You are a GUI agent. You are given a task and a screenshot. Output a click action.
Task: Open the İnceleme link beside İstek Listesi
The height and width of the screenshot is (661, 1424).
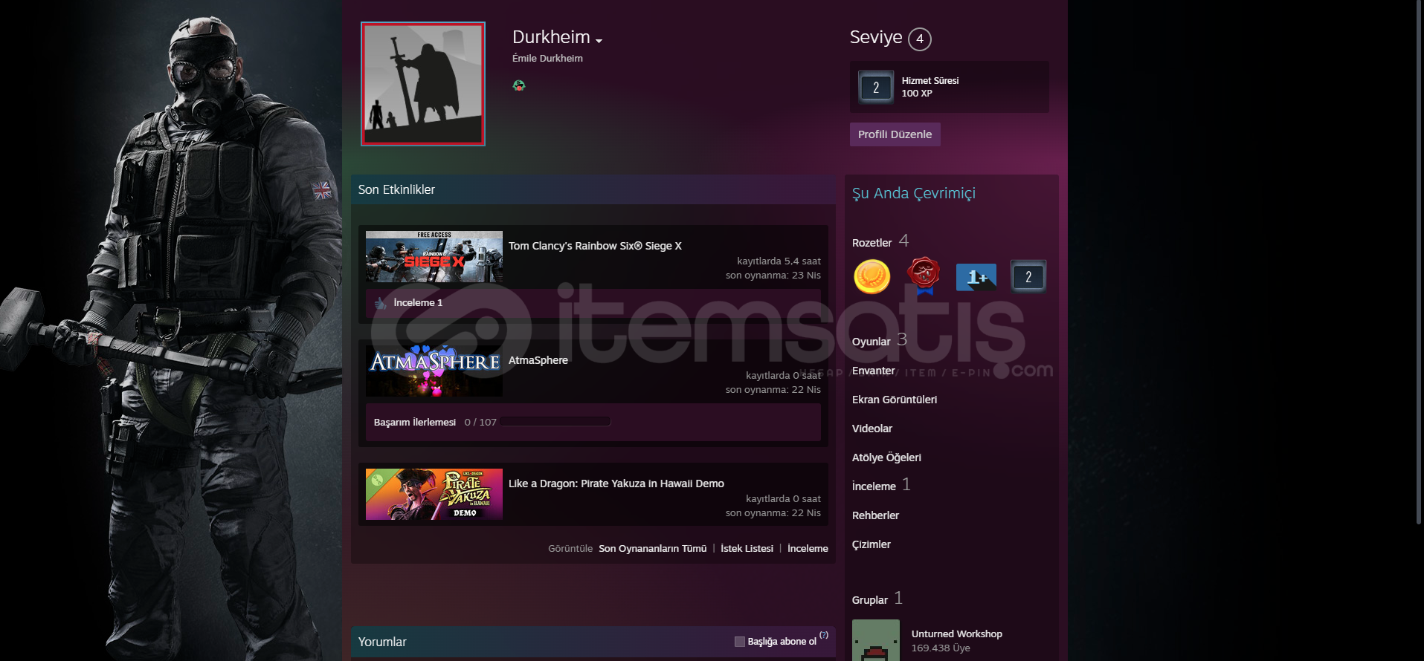[808, 549]
